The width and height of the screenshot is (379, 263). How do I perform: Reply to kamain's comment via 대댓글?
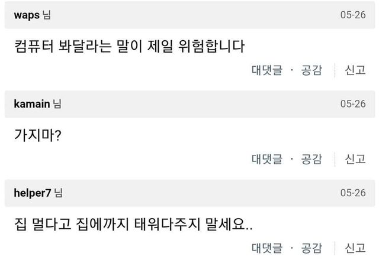click(x=266, y=159)
